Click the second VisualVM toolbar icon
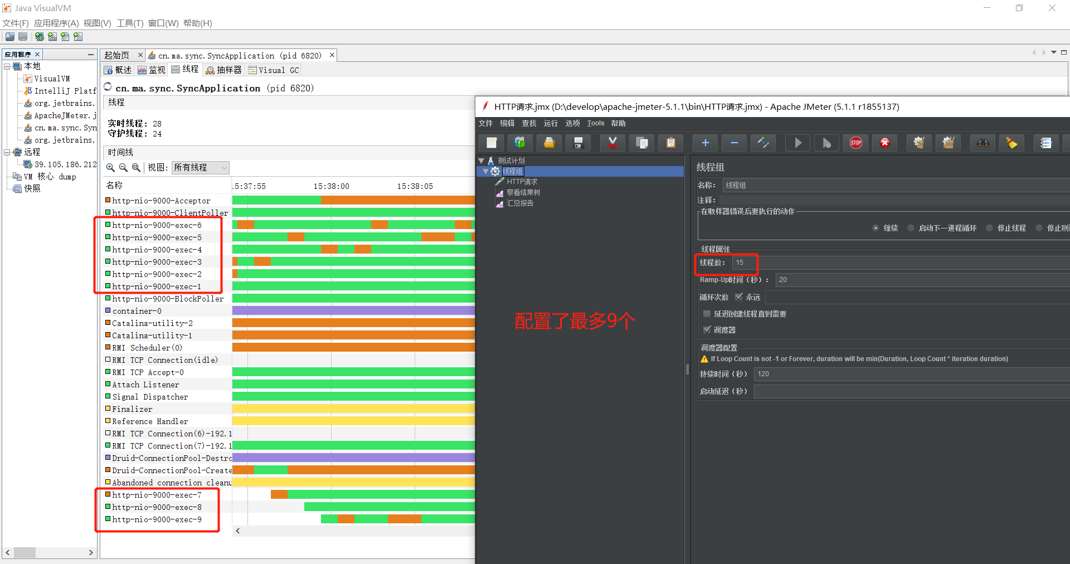Screen dimensions: 1070x564 click(x=23, y=37)
